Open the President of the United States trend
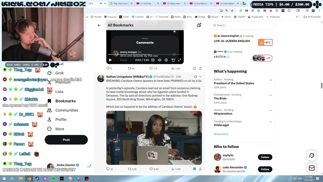Screen dimensions: 323x182 (234, 83)
